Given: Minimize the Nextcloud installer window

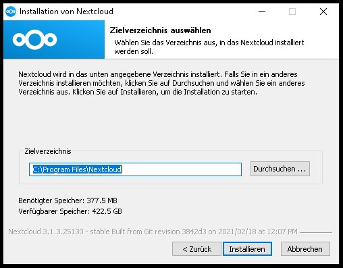Looking at the screenshot, I should pyautogui.click(x=262, y=11).
